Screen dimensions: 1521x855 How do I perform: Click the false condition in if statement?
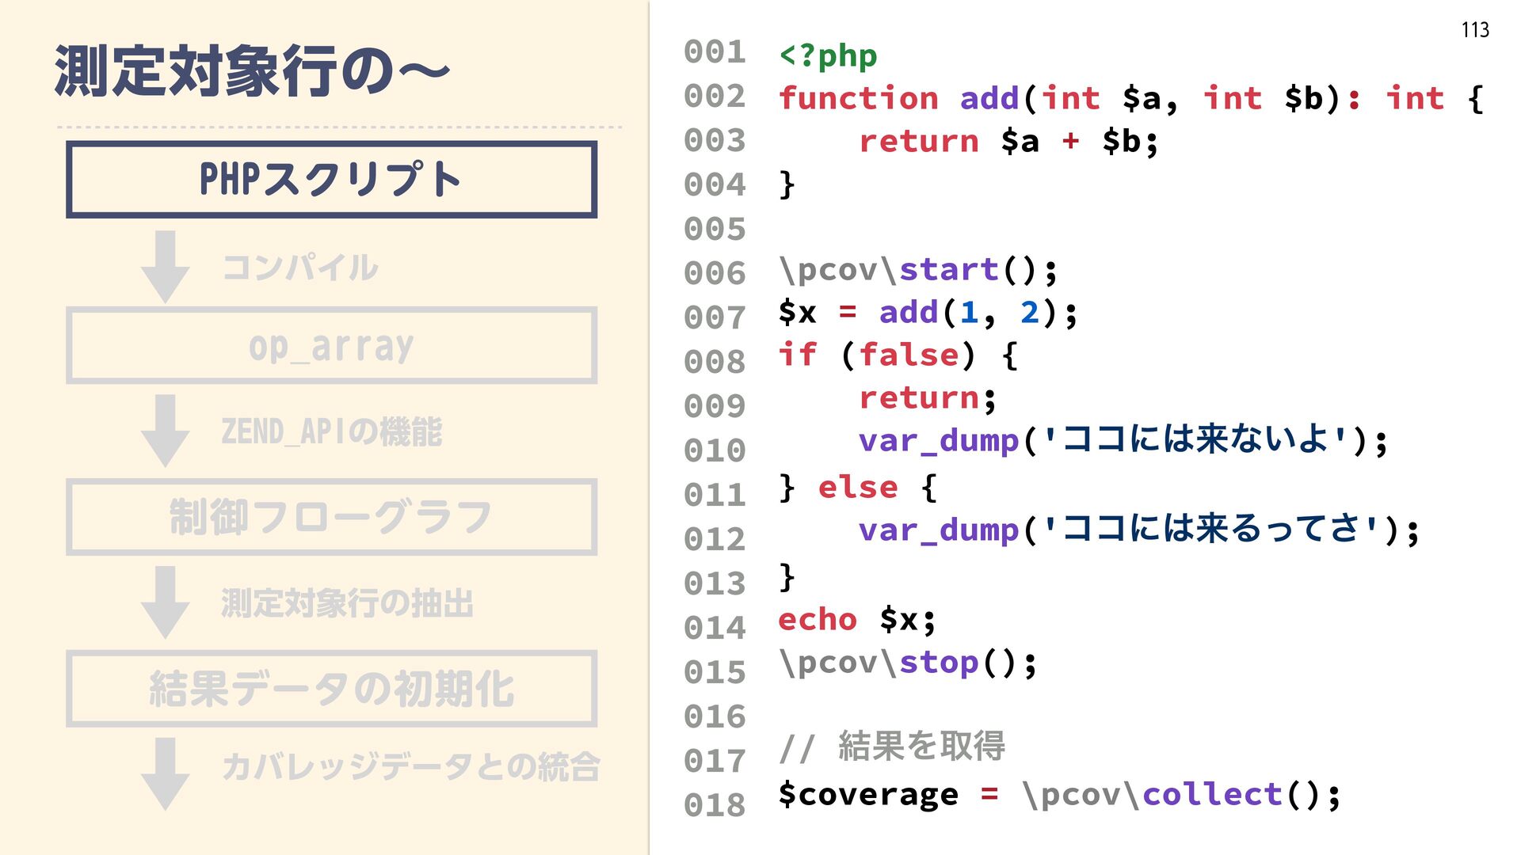[x=909, y=355]
